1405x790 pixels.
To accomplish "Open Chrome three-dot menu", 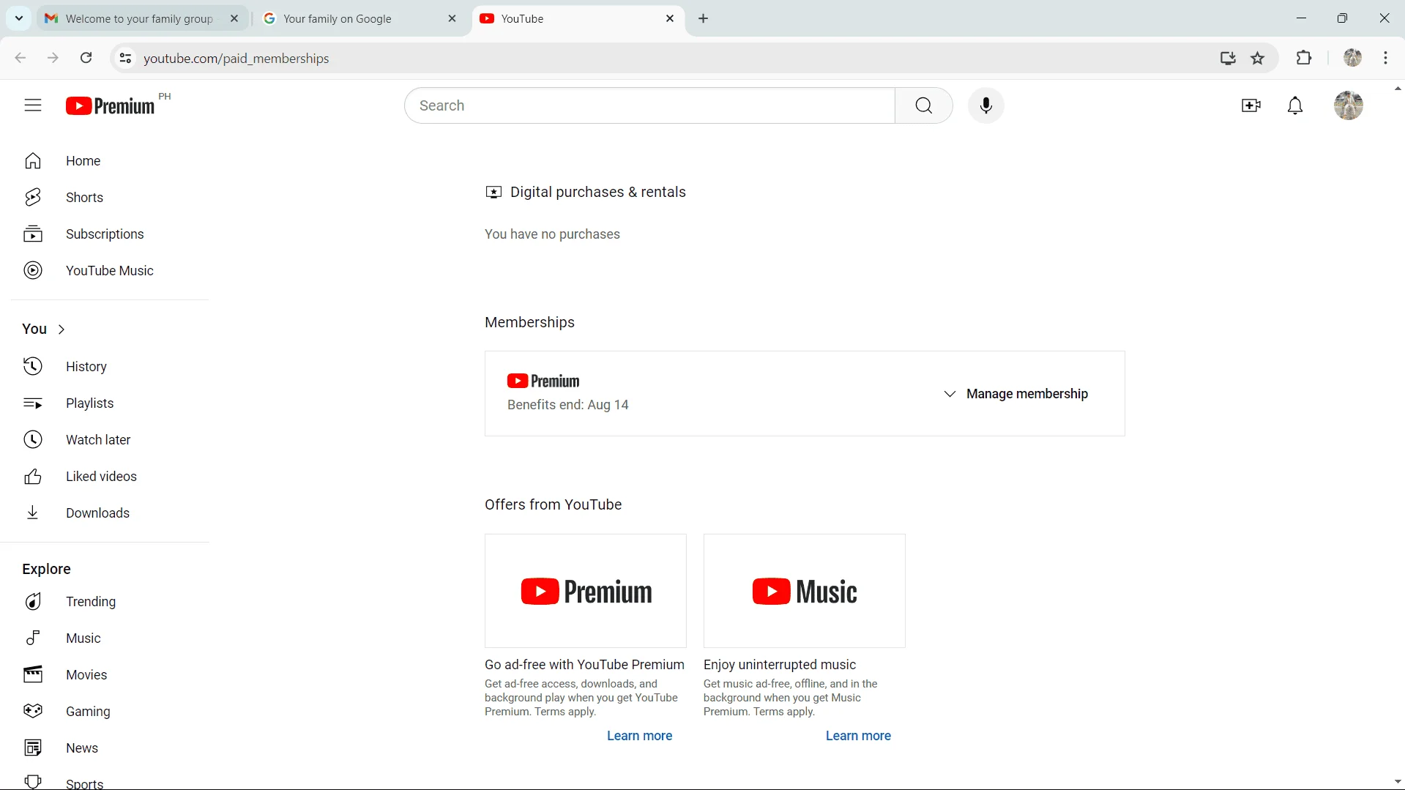I will 1386,58.
